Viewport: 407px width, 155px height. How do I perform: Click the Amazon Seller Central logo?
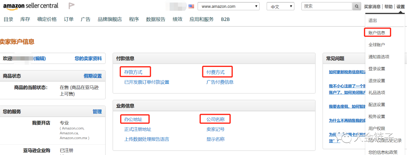(x=31, y=6)
